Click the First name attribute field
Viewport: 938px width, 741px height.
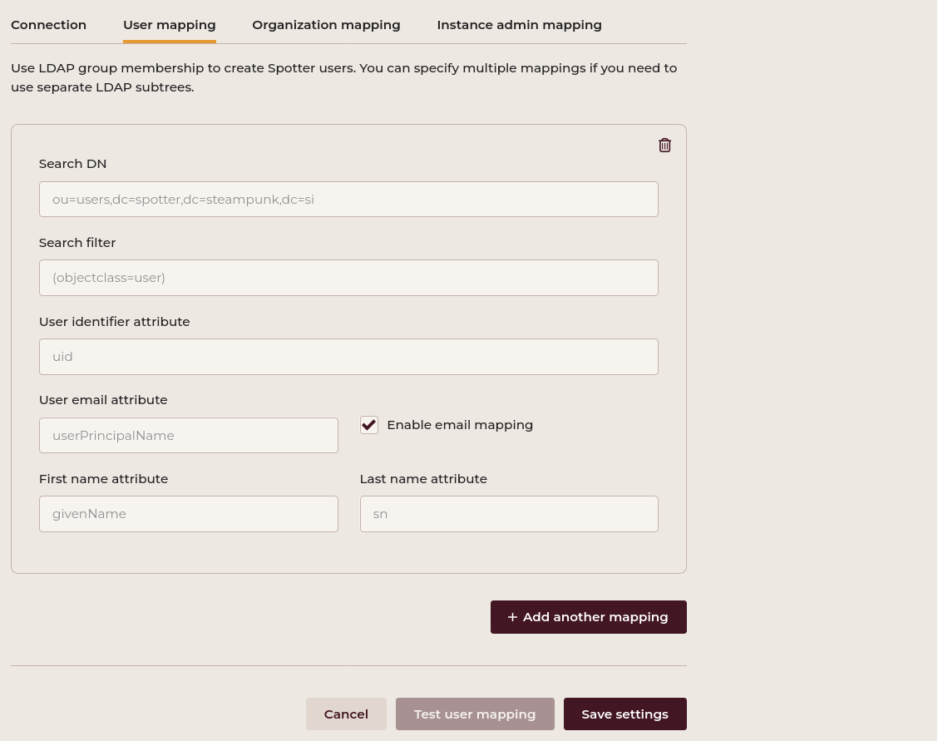189,514
